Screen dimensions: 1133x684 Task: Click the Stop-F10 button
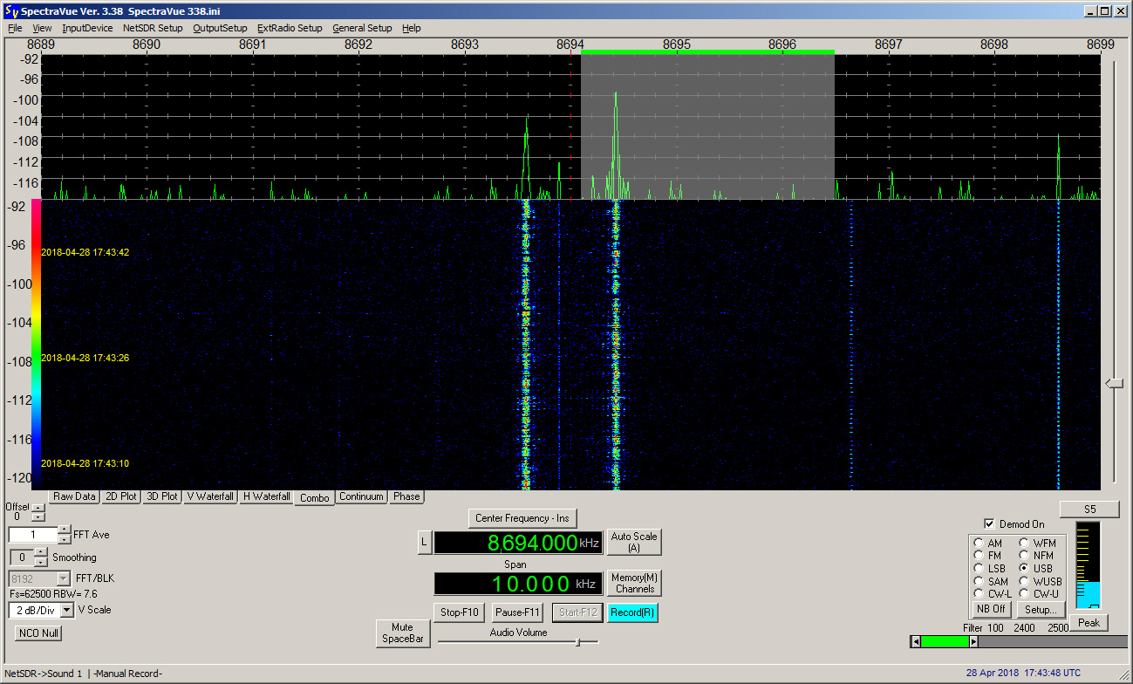pos(459,612)
